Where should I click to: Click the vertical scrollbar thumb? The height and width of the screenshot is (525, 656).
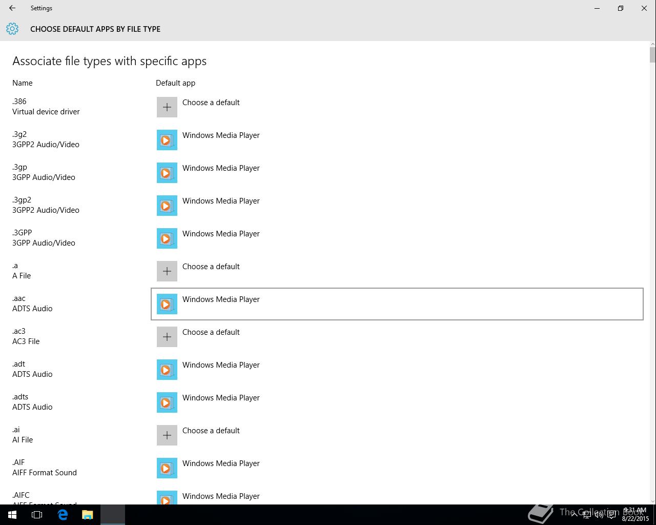click(x=652, y=54)
